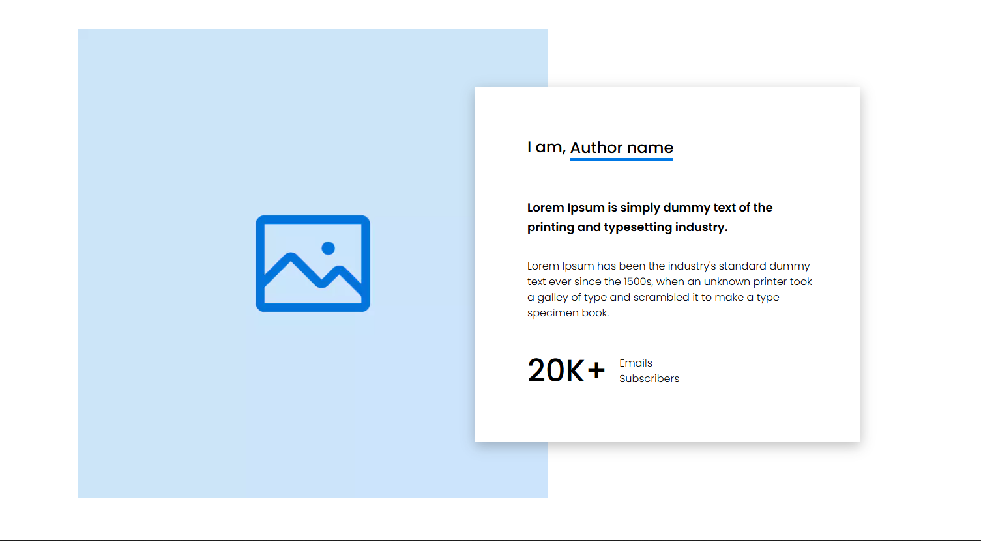Select the "printing and typesetting industry." line
This screenshot has width=981, height=541.
(x=627, y=227)
